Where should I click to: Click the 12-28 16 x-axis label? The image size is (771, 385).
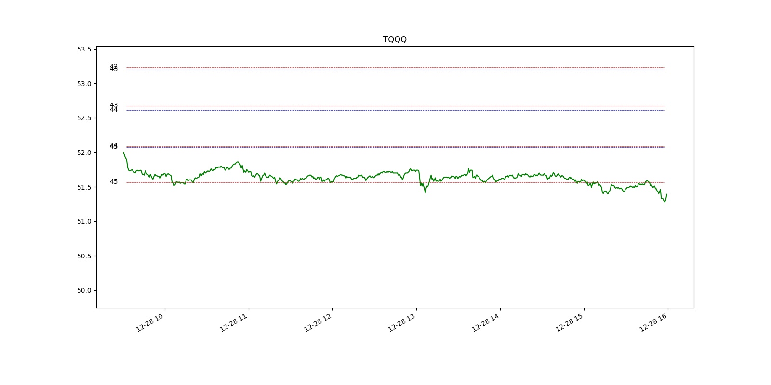click(654, 321)
